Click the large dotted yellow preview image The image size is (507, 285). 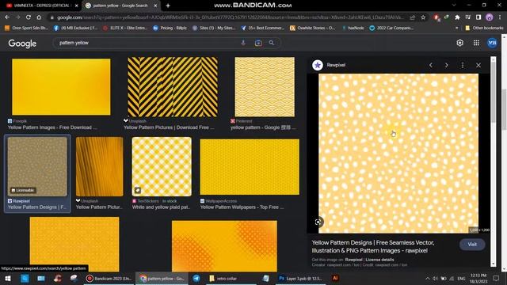[398, 153]
